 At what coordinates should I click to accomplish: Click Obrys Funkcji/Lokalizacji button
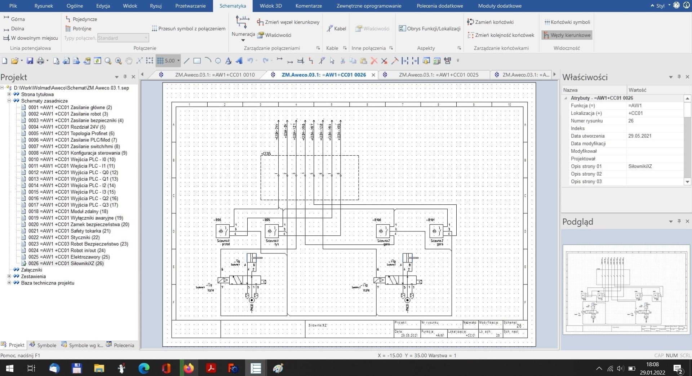430,28
